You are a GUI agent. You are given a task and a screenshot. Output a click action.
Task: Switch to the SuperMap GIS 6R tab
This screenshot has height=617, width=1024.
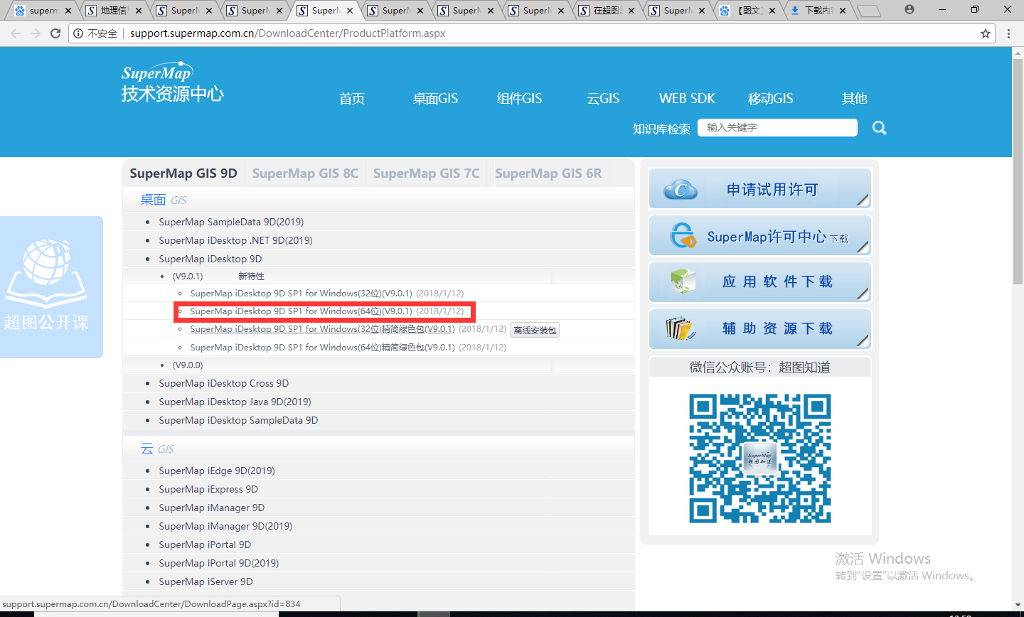[x=548, y=173]
